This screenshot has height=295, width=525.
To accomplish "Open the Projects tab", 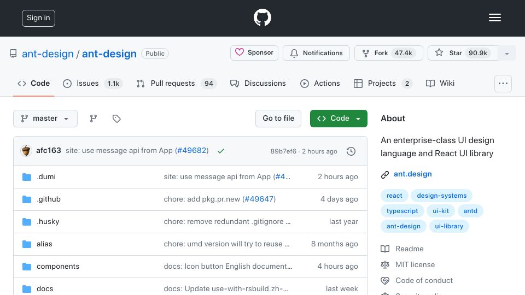I will 383,83.
